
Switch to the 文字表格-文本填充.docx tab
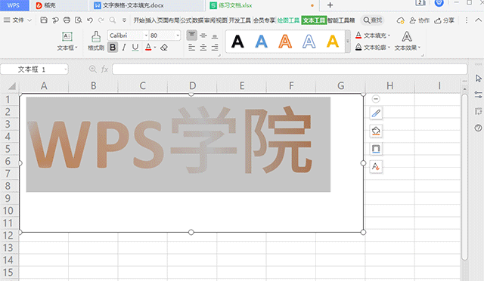pos(133,5)
